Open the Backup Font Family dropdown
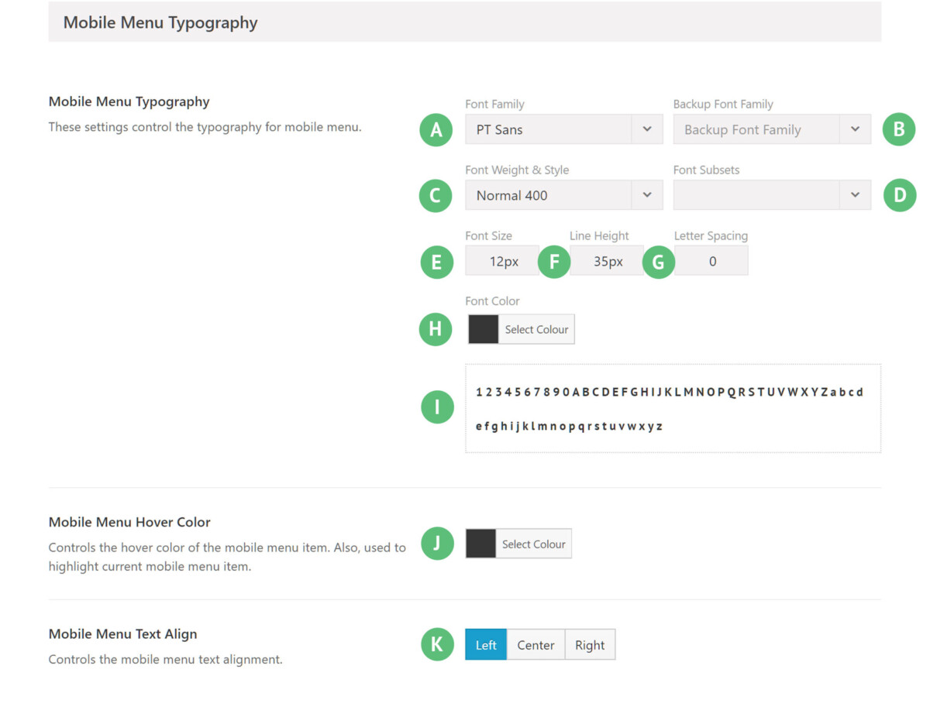 click(x=772, y=129)
